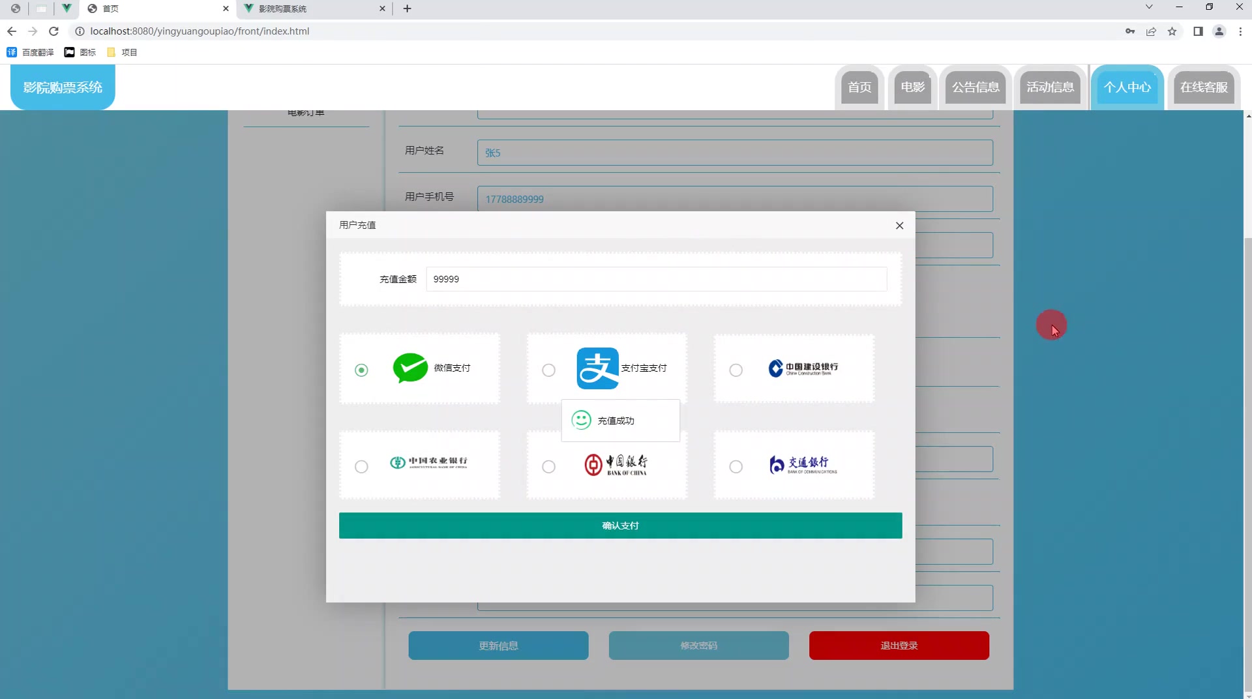Click the 充值金额 amount input field

click(656, 279)
